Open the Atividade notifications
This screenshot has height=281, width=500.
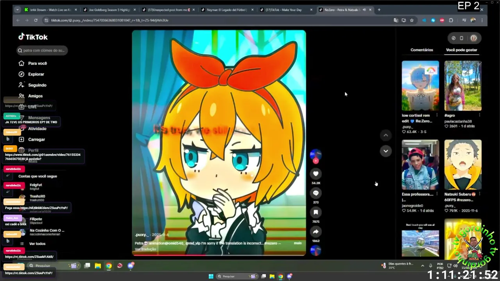tap(32, 128)
